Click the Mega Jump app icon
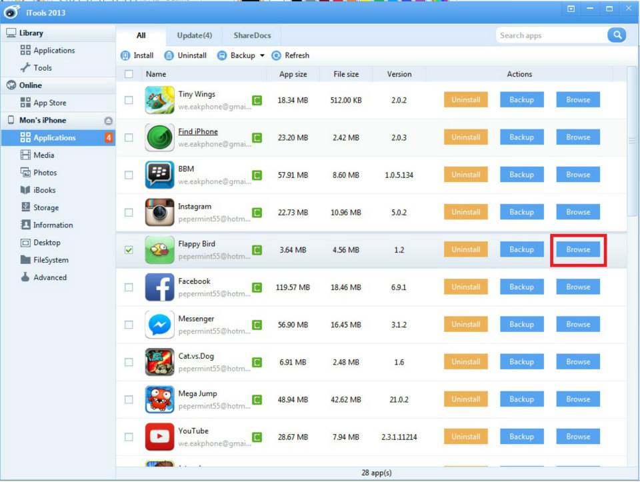This screenshot has height=482, width=640. click(159, 399)
